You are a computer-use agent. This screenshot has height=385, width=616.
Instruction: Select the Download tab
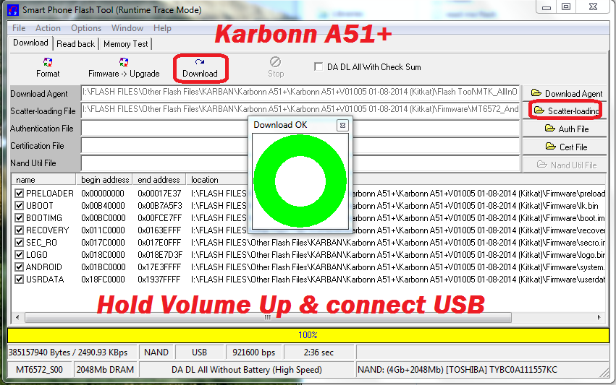coord(30,43)
